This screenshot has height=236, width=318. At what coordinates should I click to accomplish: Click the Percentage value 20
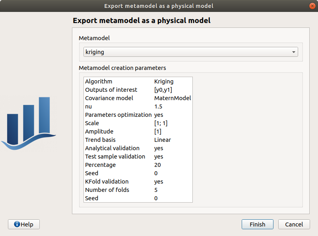[x=157, y=165]
